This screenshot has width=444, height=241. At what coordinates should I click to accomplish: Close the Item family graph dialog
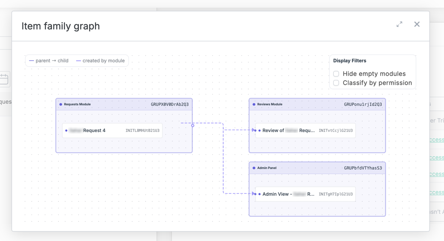point(417,24)
